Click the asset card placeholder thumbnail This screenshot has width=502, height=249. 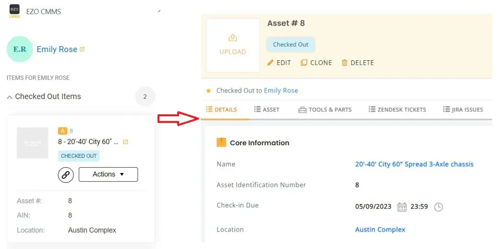tap(32, 143)
